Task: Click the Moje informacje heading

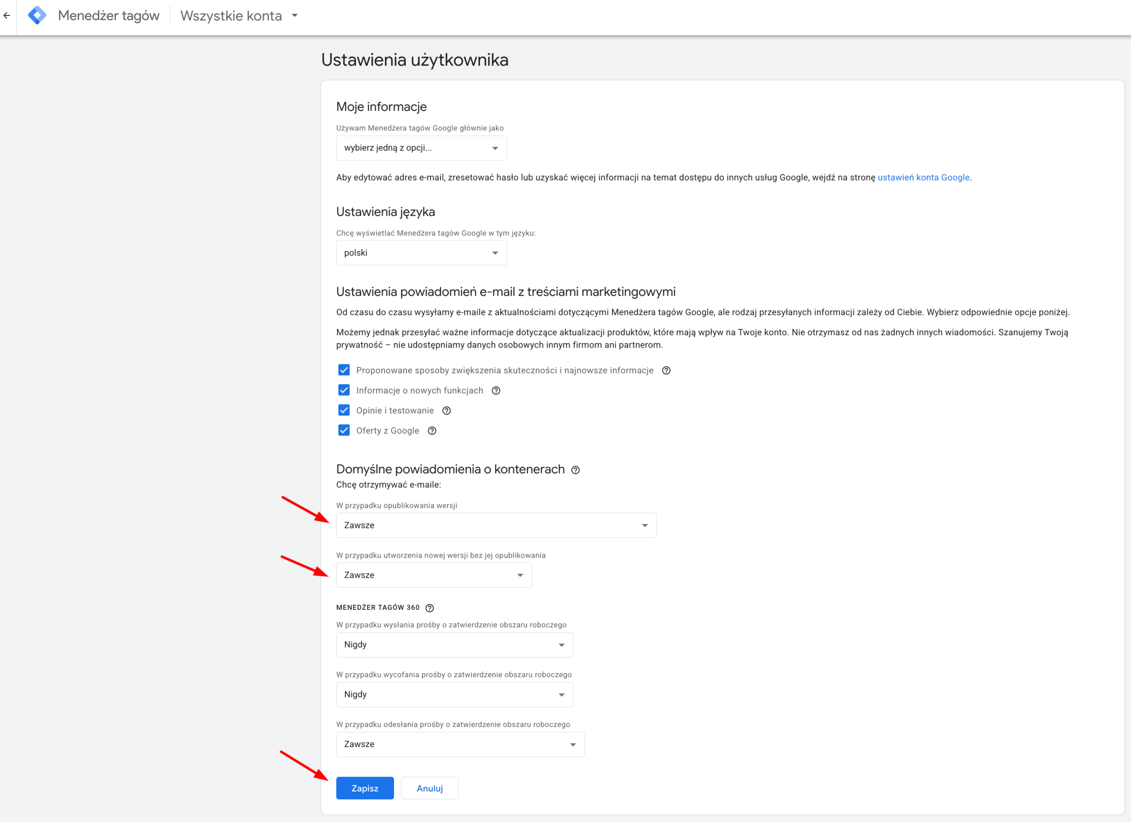Action: click(x=381, y=107)
